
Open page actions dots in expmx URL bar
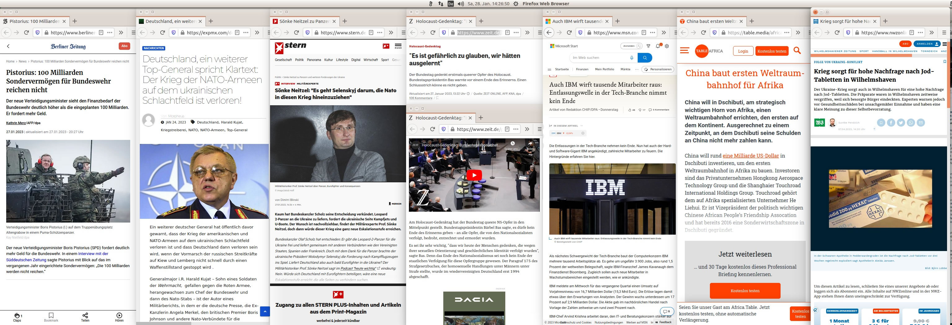coord(246,32)
